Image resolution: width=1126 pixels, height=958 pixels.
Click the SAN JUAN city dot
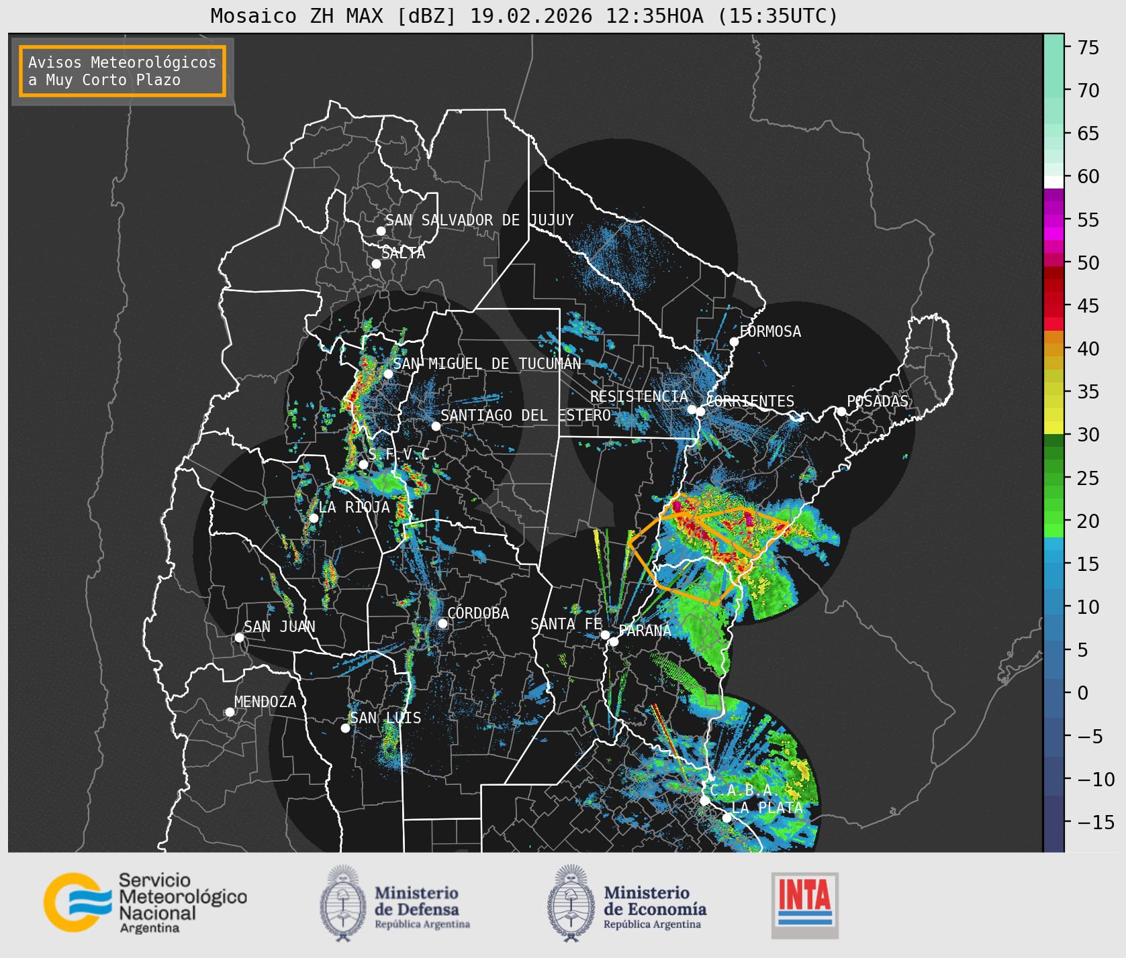pos(239,637)
